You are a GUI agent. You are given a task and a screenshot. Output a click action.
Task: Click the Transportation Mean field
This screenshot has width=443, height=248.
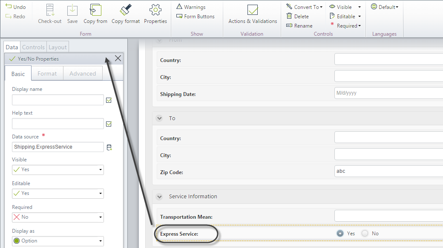(x=389, y=216)
